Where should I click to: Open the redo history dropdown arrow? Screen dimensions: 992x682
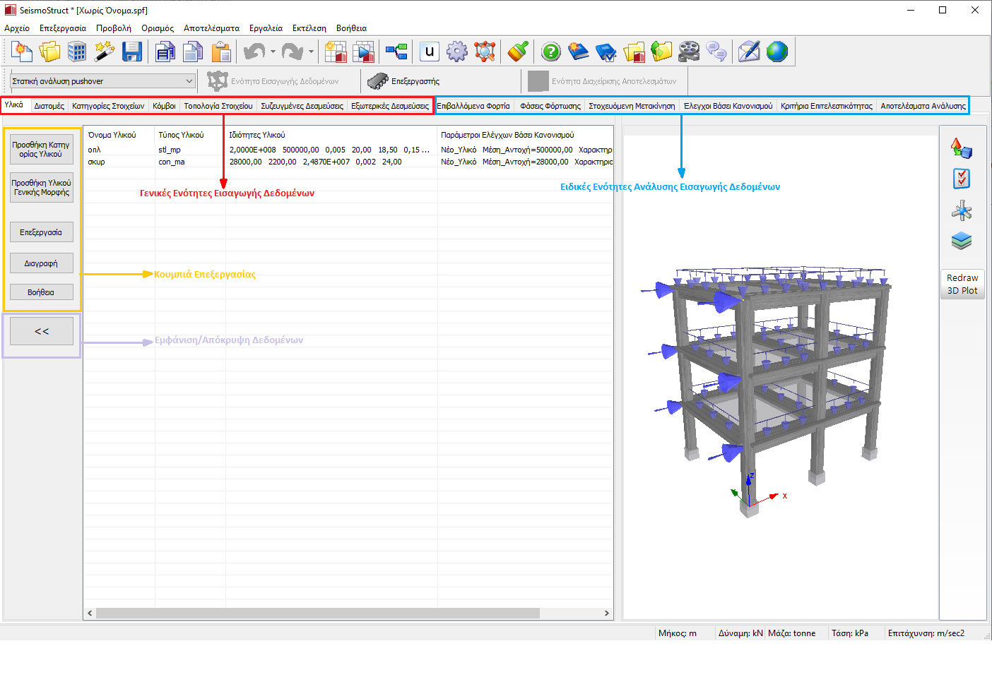point(311,52)
